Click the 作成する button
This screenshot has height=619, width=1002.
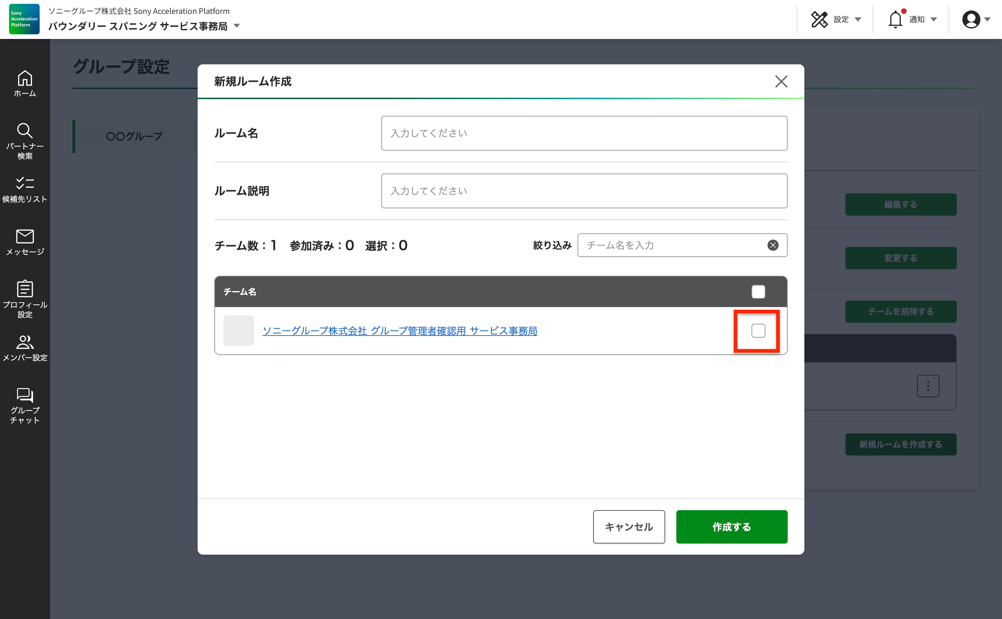(x=731, y=527)
